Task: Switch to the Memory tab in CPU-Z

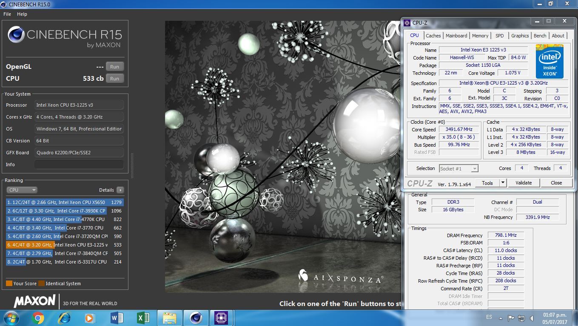Action: click(480, 36)
